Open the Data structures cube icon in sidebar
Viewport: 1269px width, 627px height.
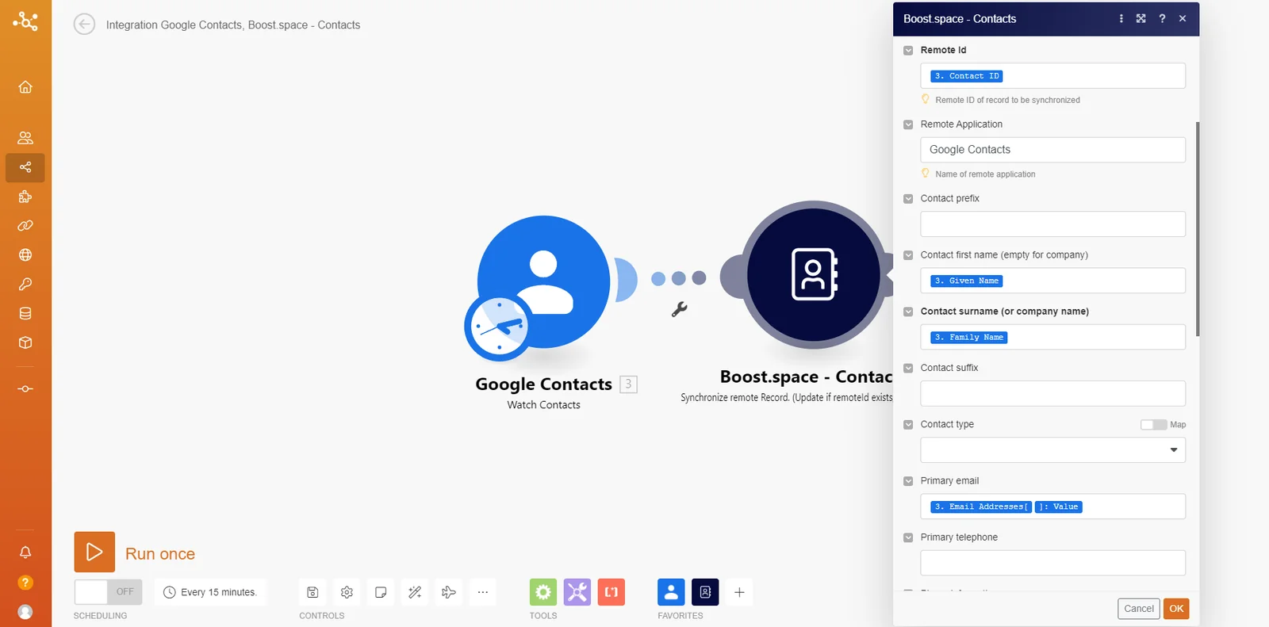click(x=25, y=343)
